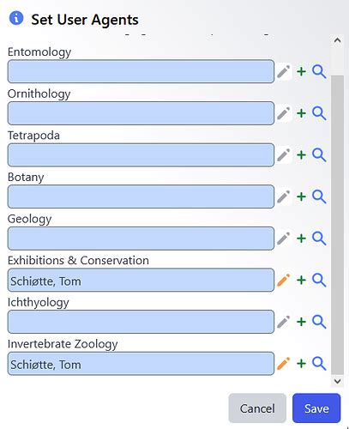Search for an Entomology agent
This screenshot has height=429, width=349.
[x=319, y=71]
